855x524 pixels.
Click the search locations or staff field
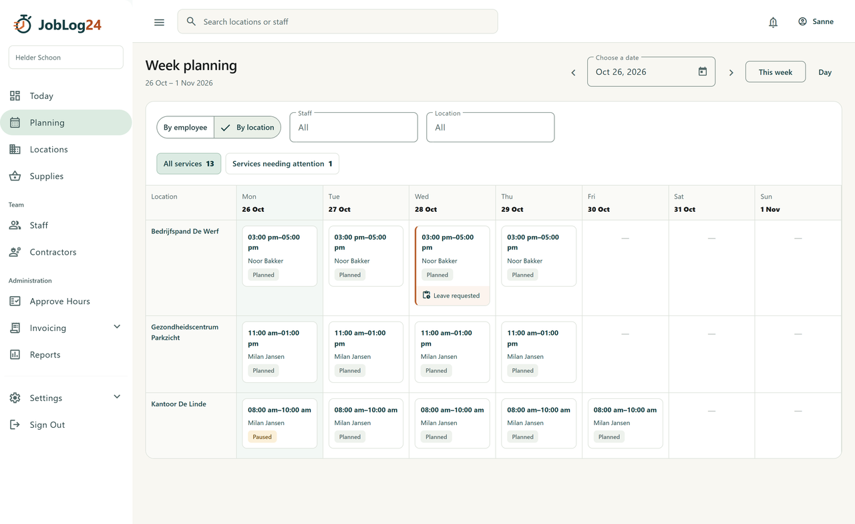(x=337, y=21)
